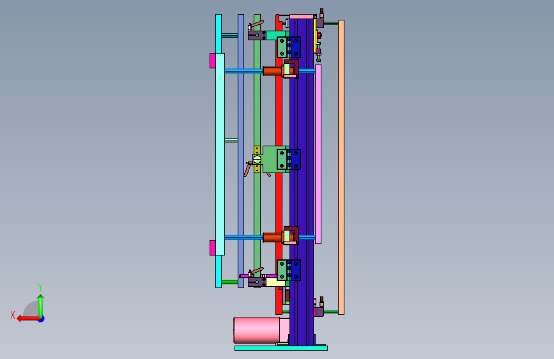The width and height of the screenshot is (554, 359).
Task: Select the large light cyan plate on the left
Action: tap(220, 154)
